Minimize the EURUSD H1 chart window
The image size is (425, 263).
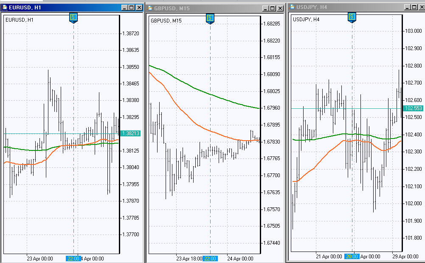point(124,7)
